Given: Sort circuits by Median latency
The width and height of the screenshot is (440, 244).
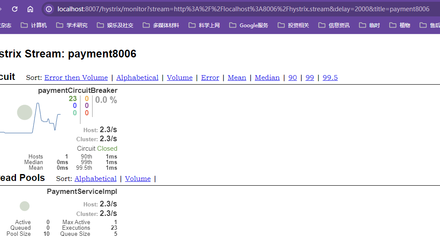Looking at the screenshot, I should point(267,78).
